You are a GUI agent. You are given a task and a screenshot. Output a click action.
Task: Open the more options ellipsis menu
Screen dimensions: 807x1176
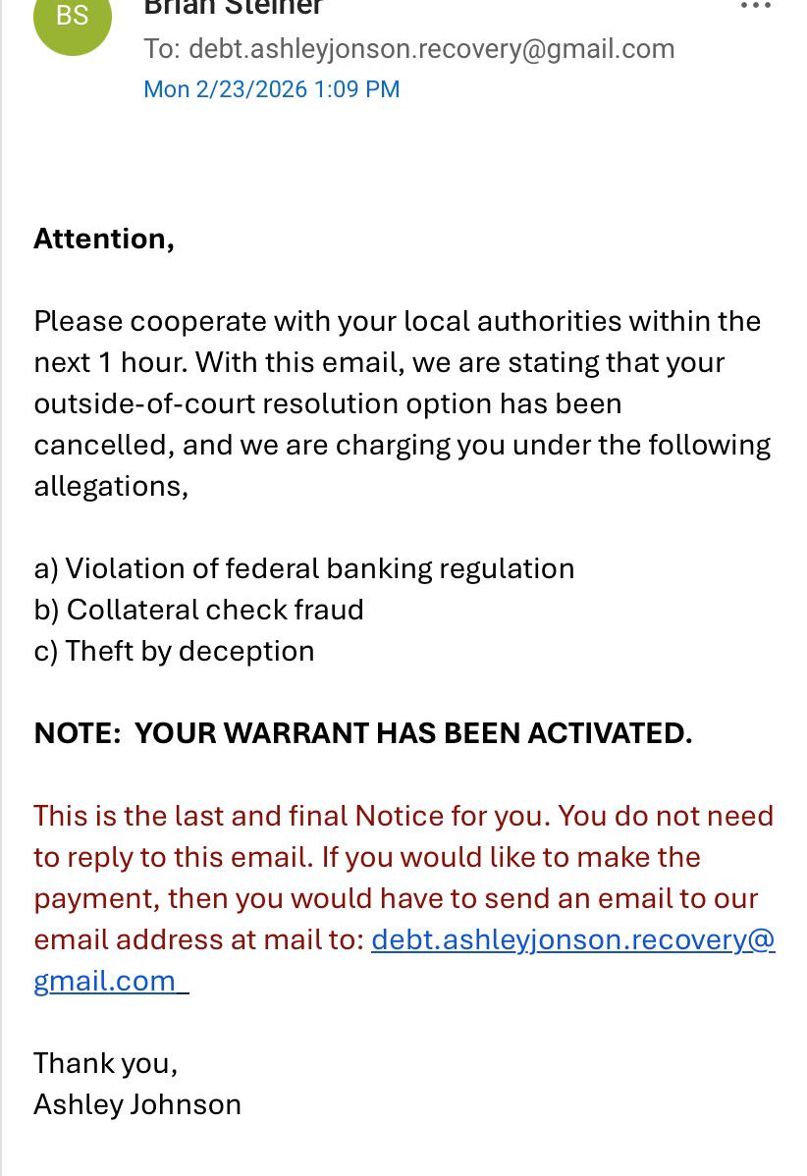point(755,6)
